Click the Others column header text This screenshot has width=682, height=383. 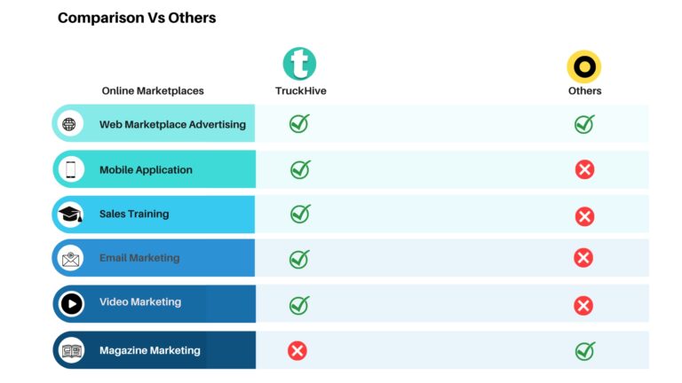tap(584, 90)
